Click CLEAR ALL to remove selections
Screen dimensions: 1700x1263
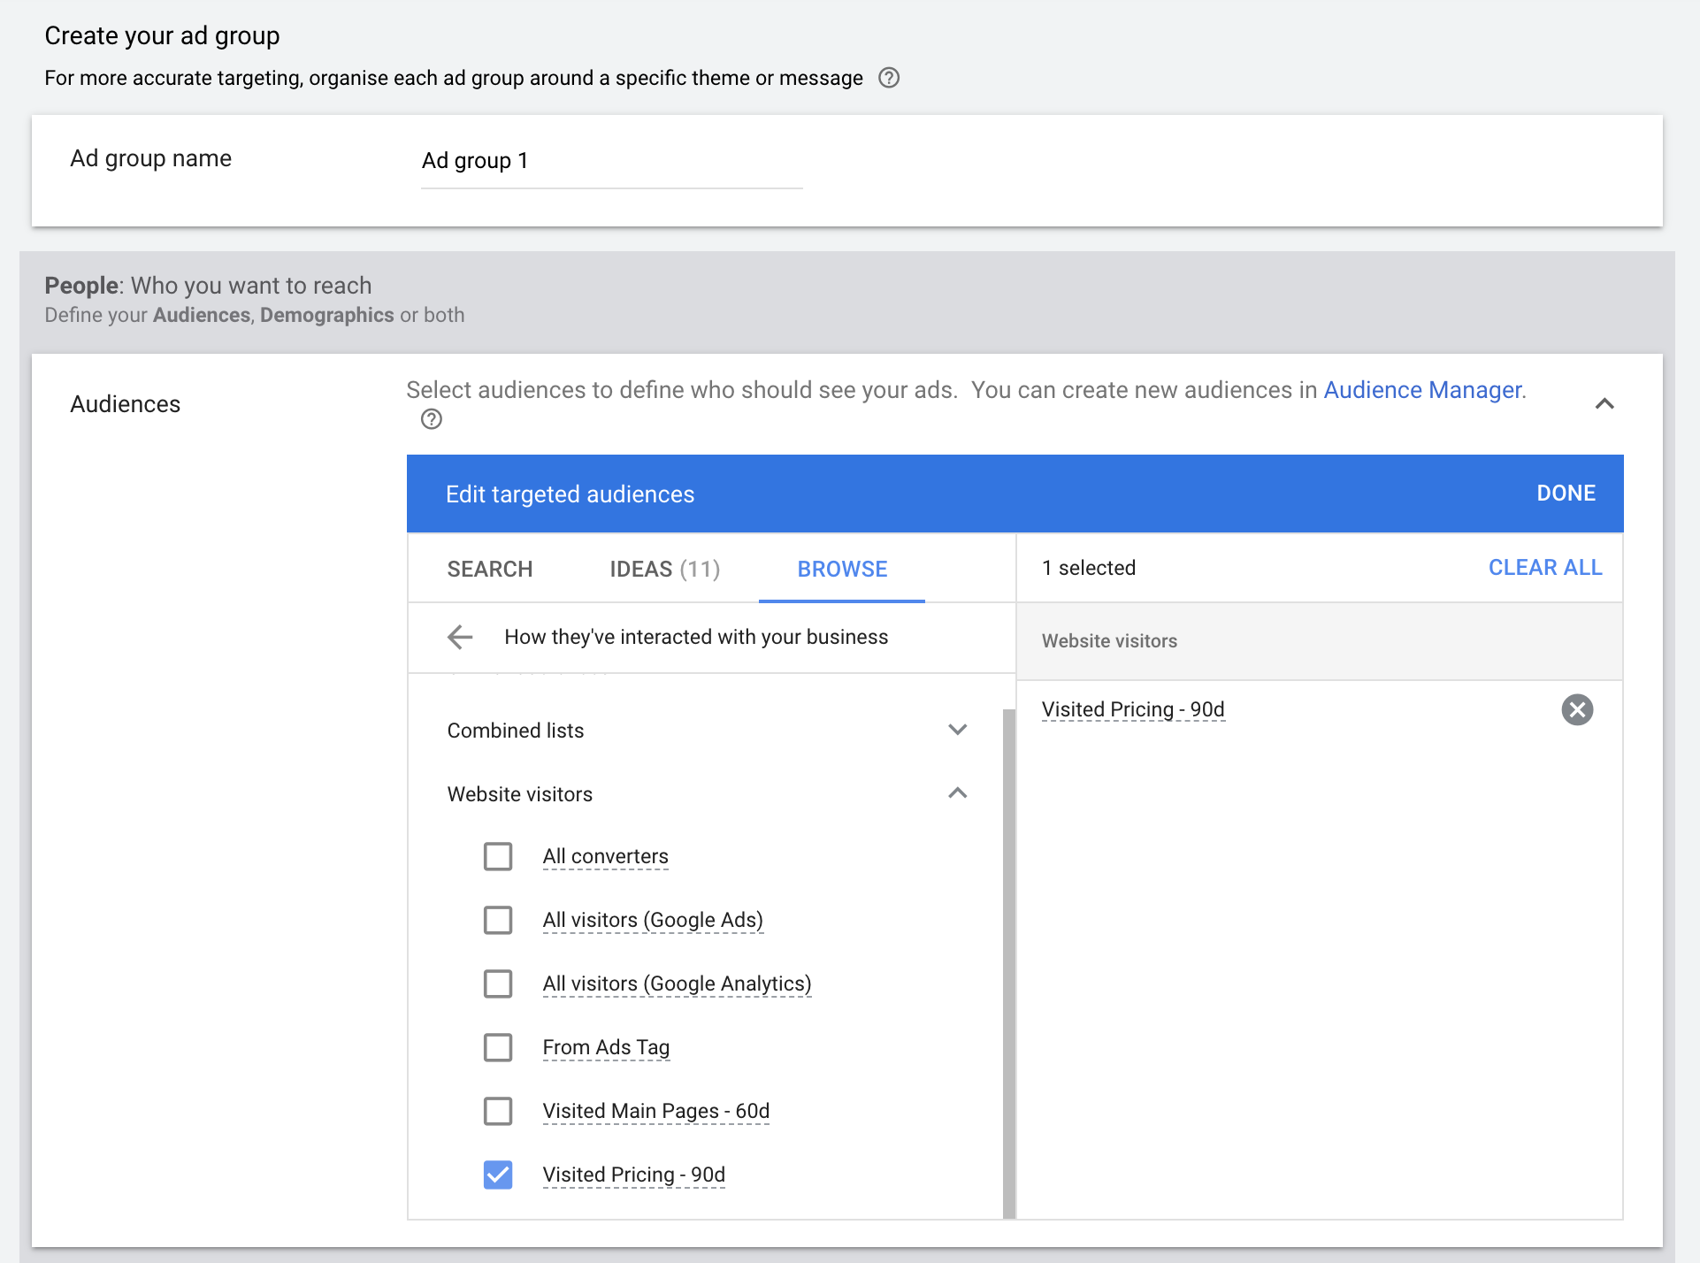[1544, 567]
